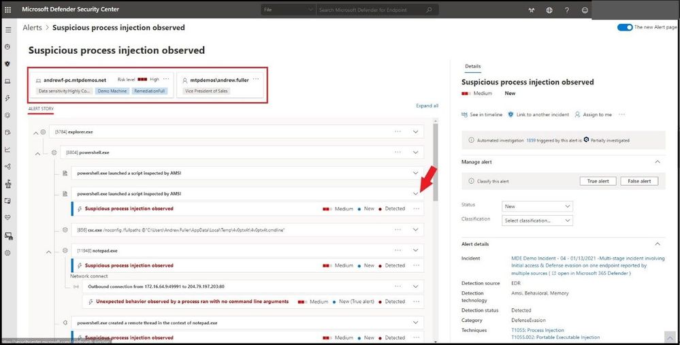Click the person icon beside Assign to me
Screen dimensions: 680x345
(x=577, y=114)
